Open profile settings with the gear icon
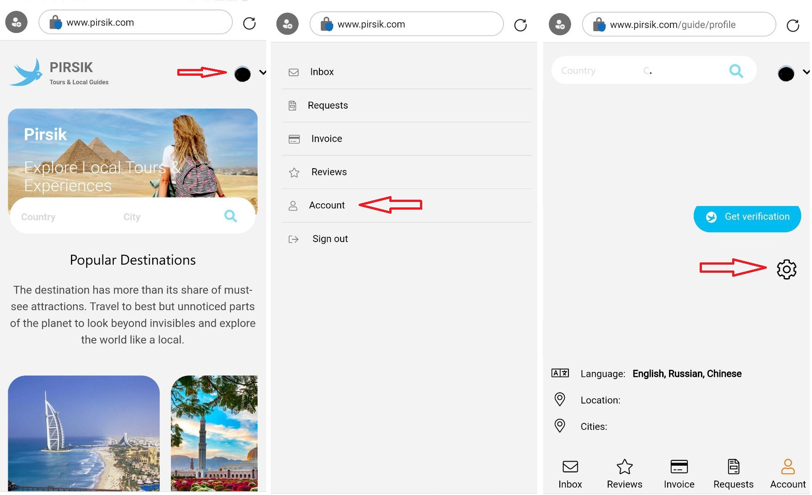Image resolution: width=812 pixels, height=495 pixels. coord(787,269)
